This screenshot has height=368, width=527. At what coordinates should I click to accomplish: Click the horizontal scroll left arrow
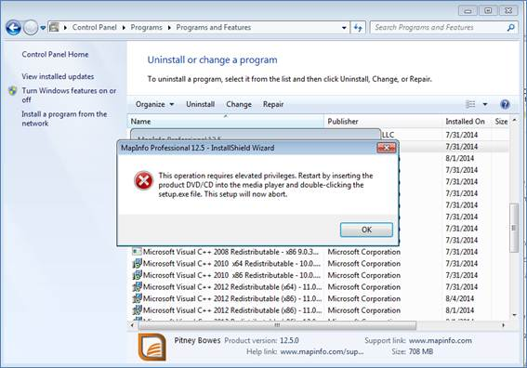pos(132,325)
